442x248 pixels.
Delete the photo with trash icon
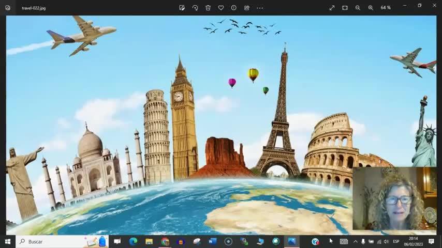pos(208,8)
